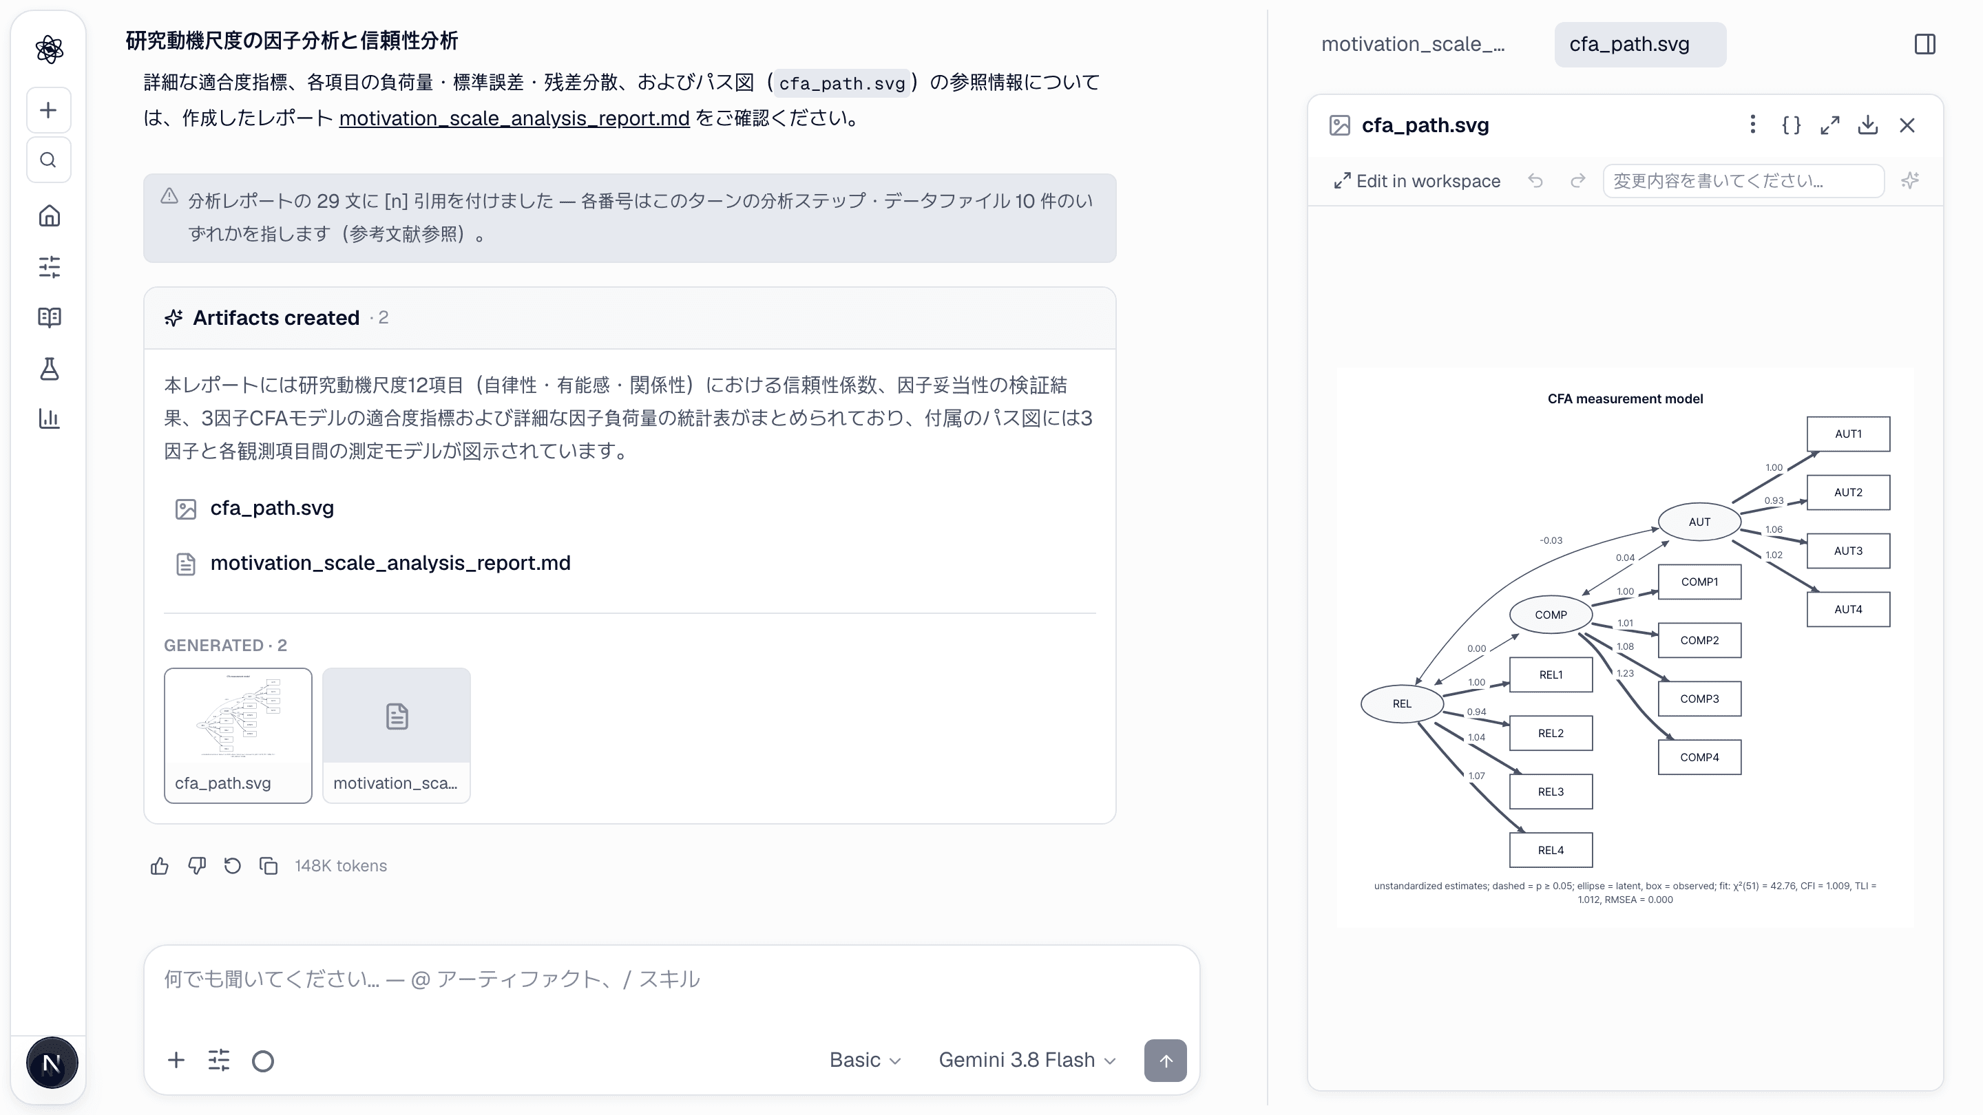The width and height of the screenshot is (1983, 1115).
Task: Click Edit in workspace button
Action: [x=1416, y=181]
